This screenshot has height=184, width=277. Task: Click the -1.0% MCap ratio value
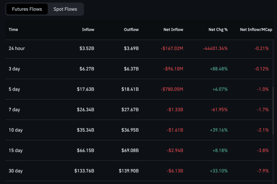(263, 89)
